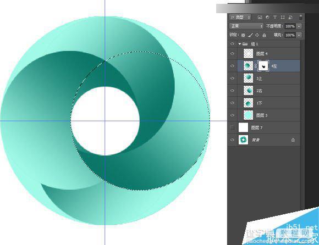Hide layer 4左 visibility eye
The image size is (319, 245).
(232, 66)
